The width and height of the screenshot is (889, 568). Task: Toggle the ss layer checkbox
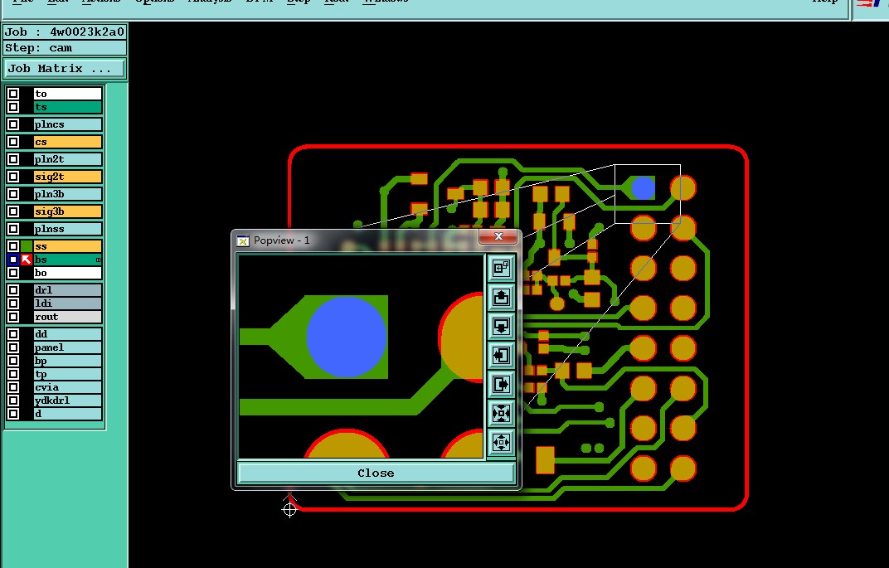(13, 246)
